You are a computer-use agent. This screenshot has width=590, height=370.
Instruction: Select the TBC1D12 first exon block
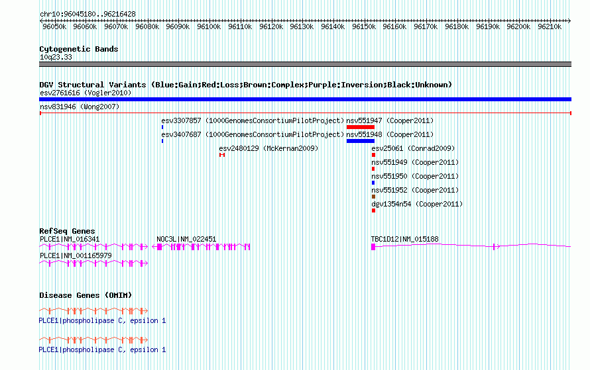pos(373,247)
